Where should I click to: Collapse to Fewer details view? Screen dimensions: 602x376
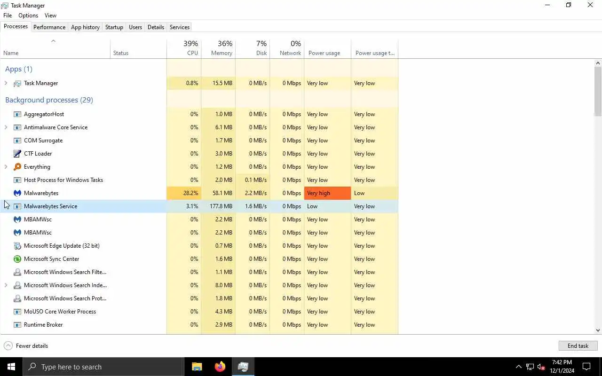coord(26,346)
